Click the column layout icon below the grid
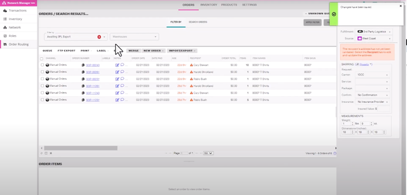 point(46,153)
